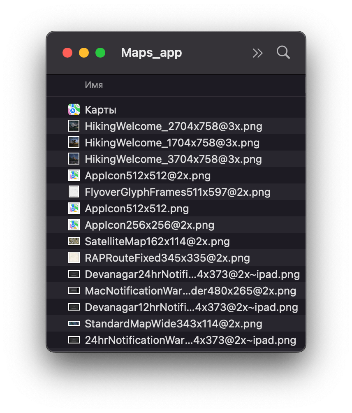Click SatelliteMap162x114@2x.png thumbnail icon
Viewport: 352px width, 413px height.
click(74, 241)
